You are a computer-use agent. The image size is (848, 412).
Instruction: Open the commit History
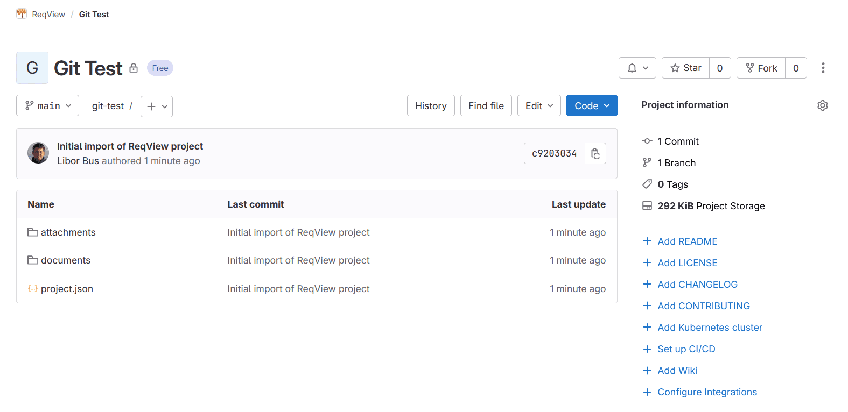point(431,105)
